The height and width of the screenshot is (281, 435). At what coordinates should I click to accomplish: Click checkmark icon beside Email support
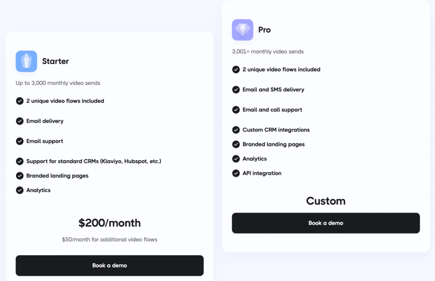tap(20, 141)
